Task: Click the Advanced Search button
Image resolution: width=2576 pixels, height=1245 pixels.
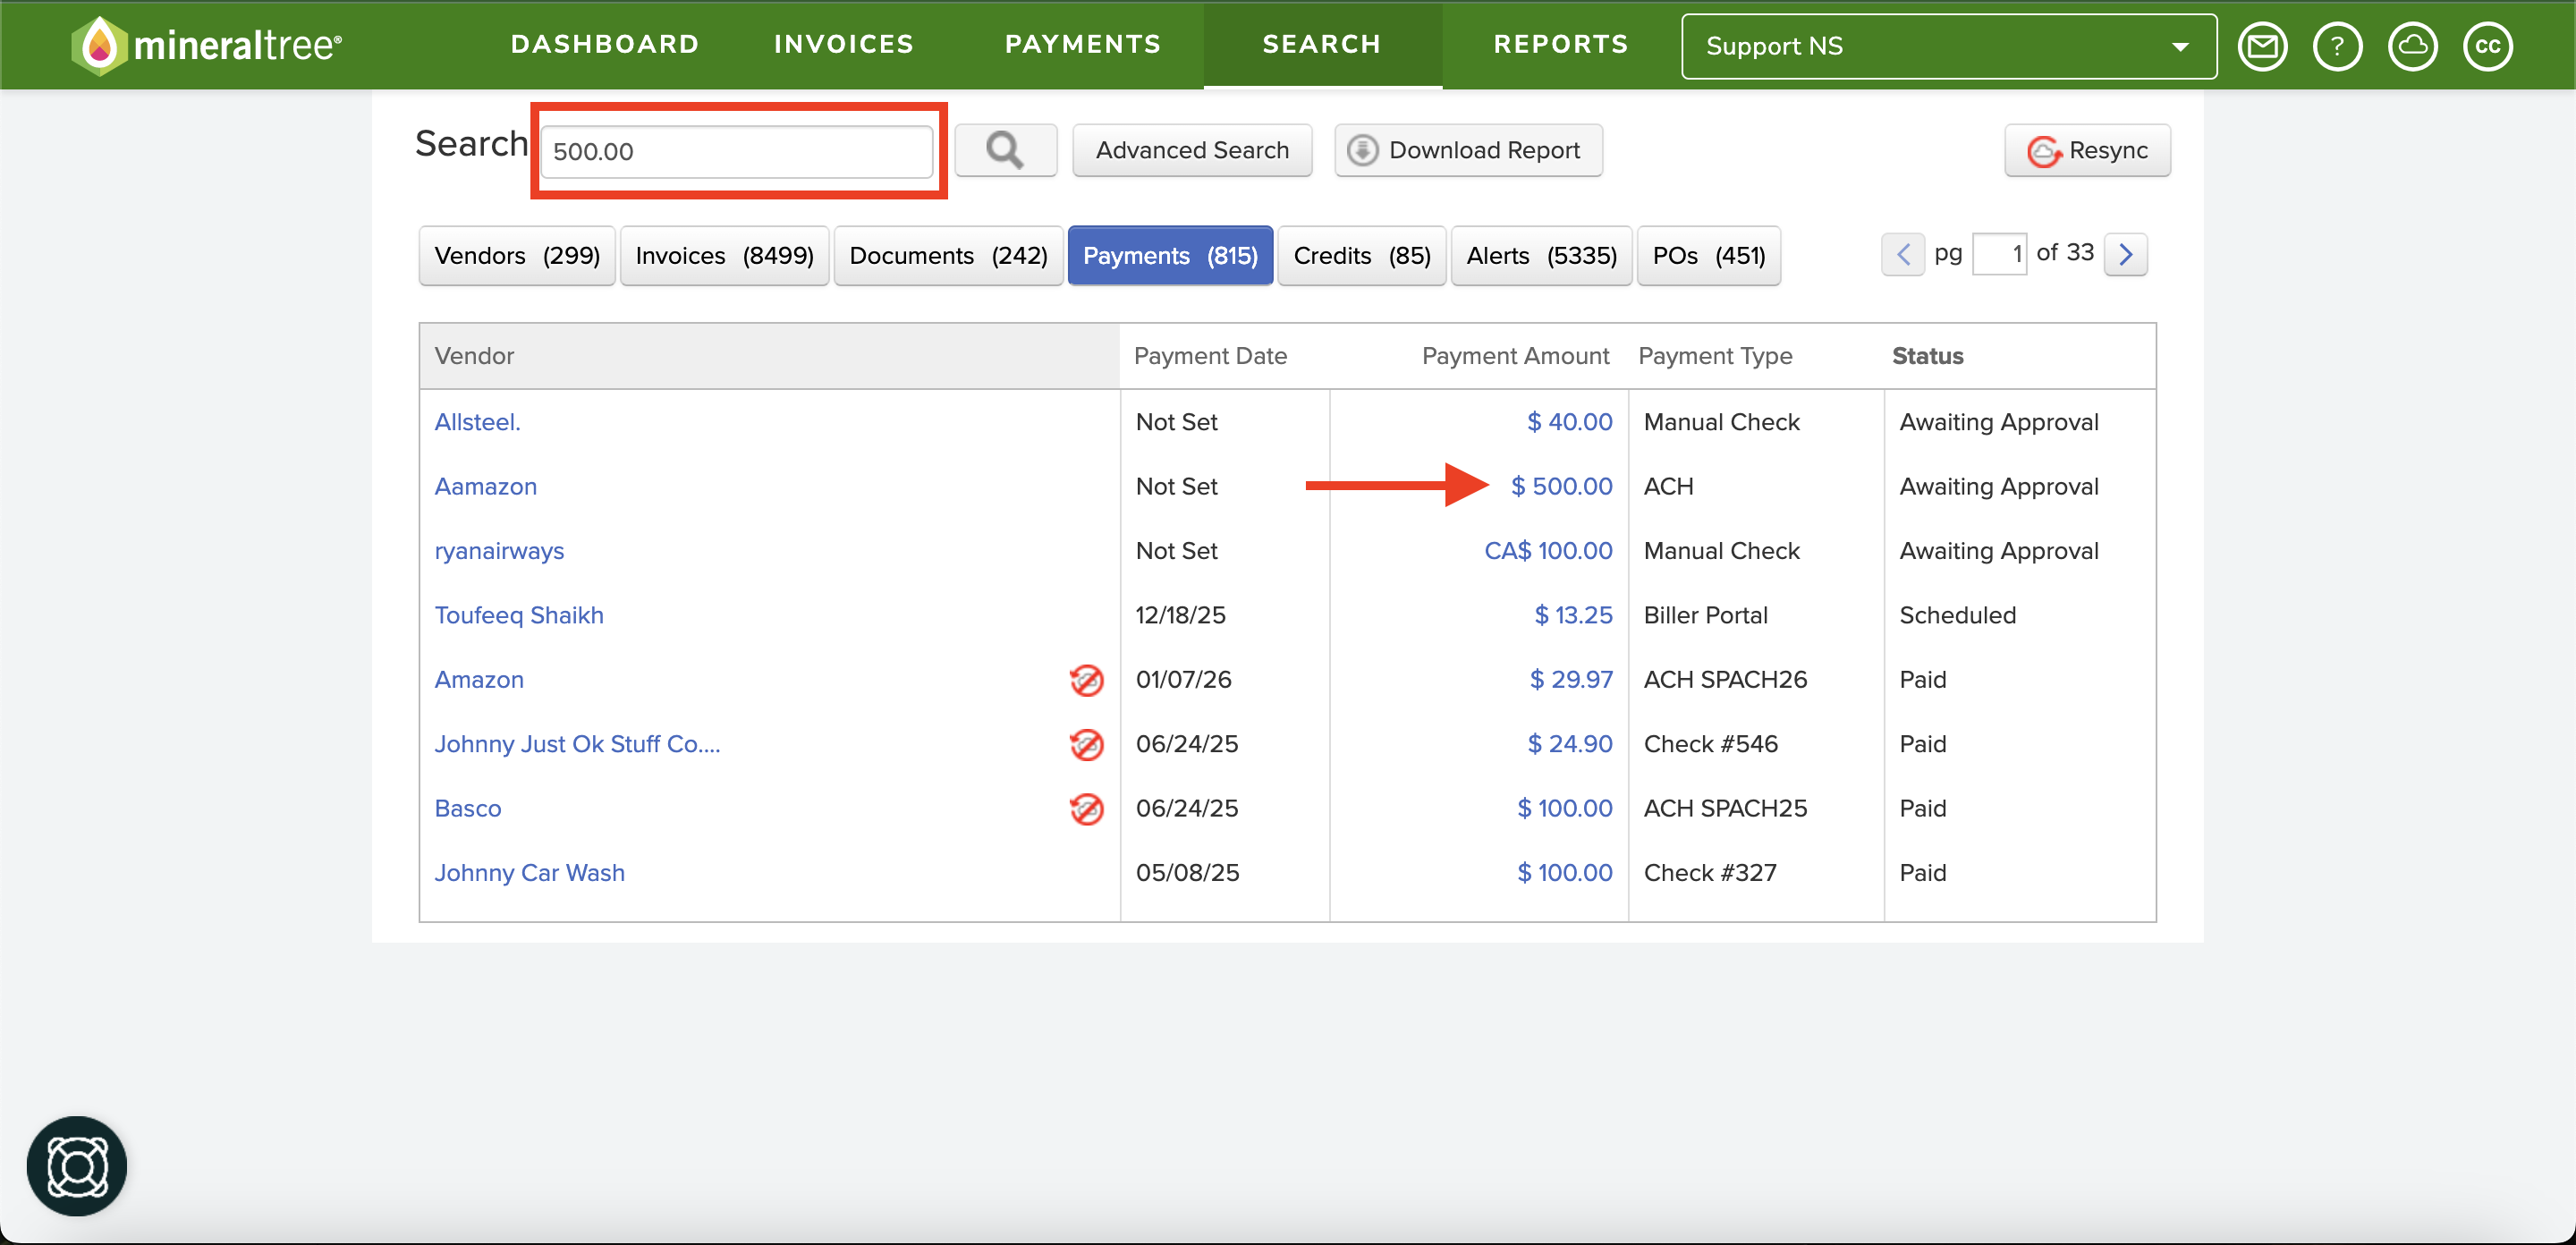Action: [1192, 150]
